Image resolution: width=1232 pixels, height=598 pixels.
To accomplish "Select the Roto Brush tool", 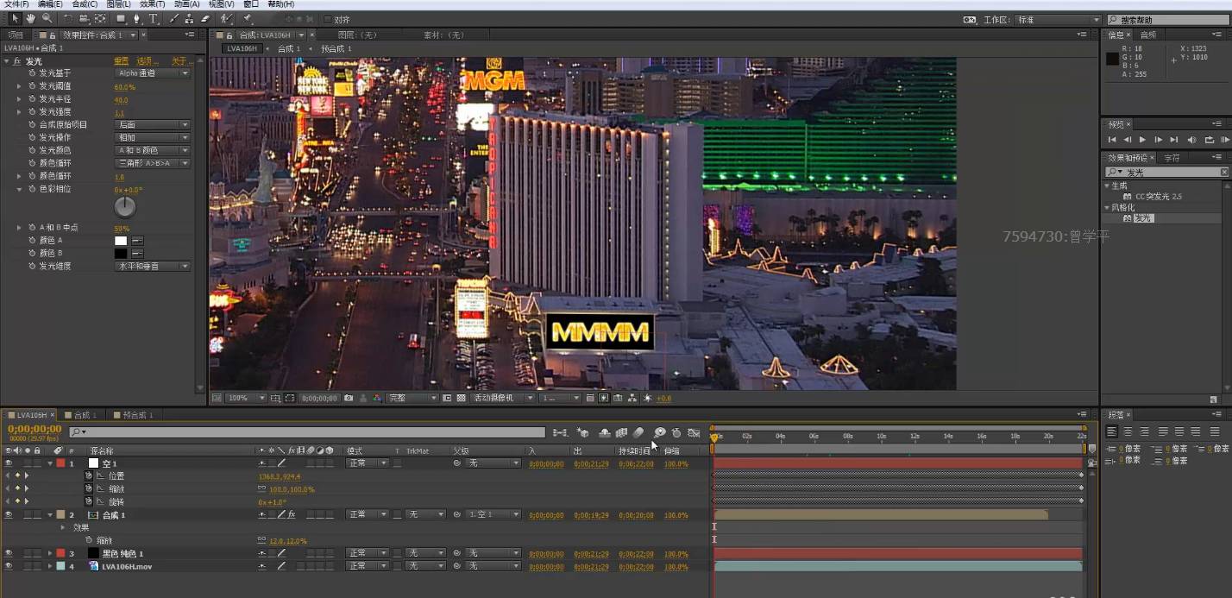I will tap(226, 18).
